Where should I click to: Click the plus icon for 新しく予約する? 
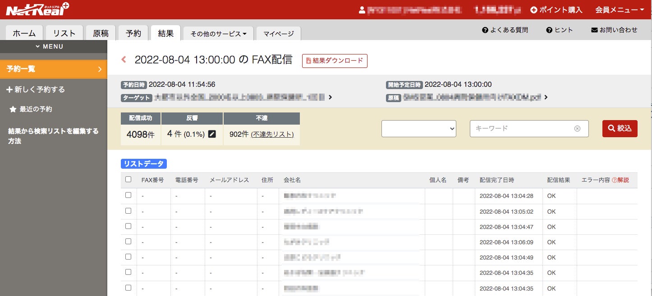point(9,90)
